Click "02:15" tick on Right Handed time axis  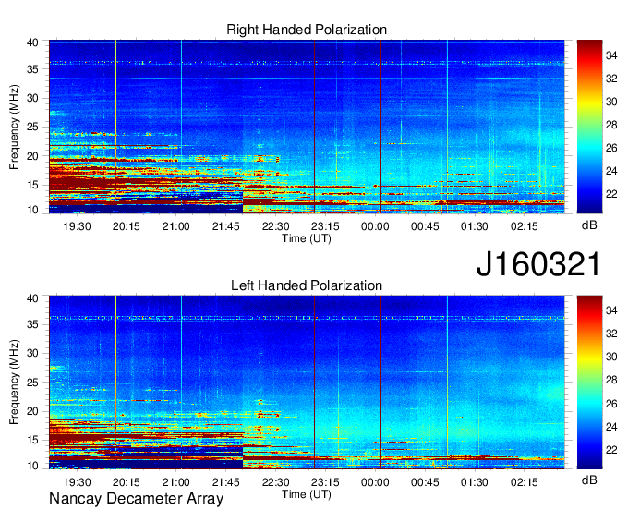[525, 226]
